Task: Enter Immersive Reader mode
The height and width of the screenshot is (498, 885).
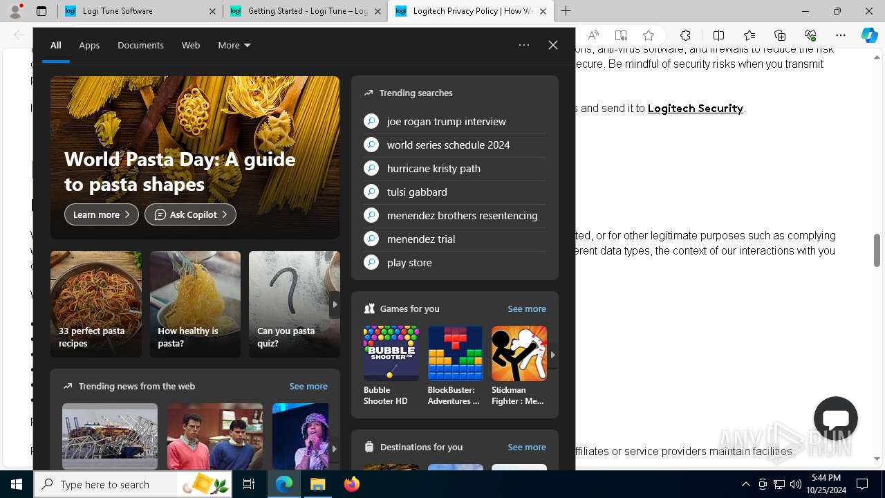Action: click(x=621, y=35)
